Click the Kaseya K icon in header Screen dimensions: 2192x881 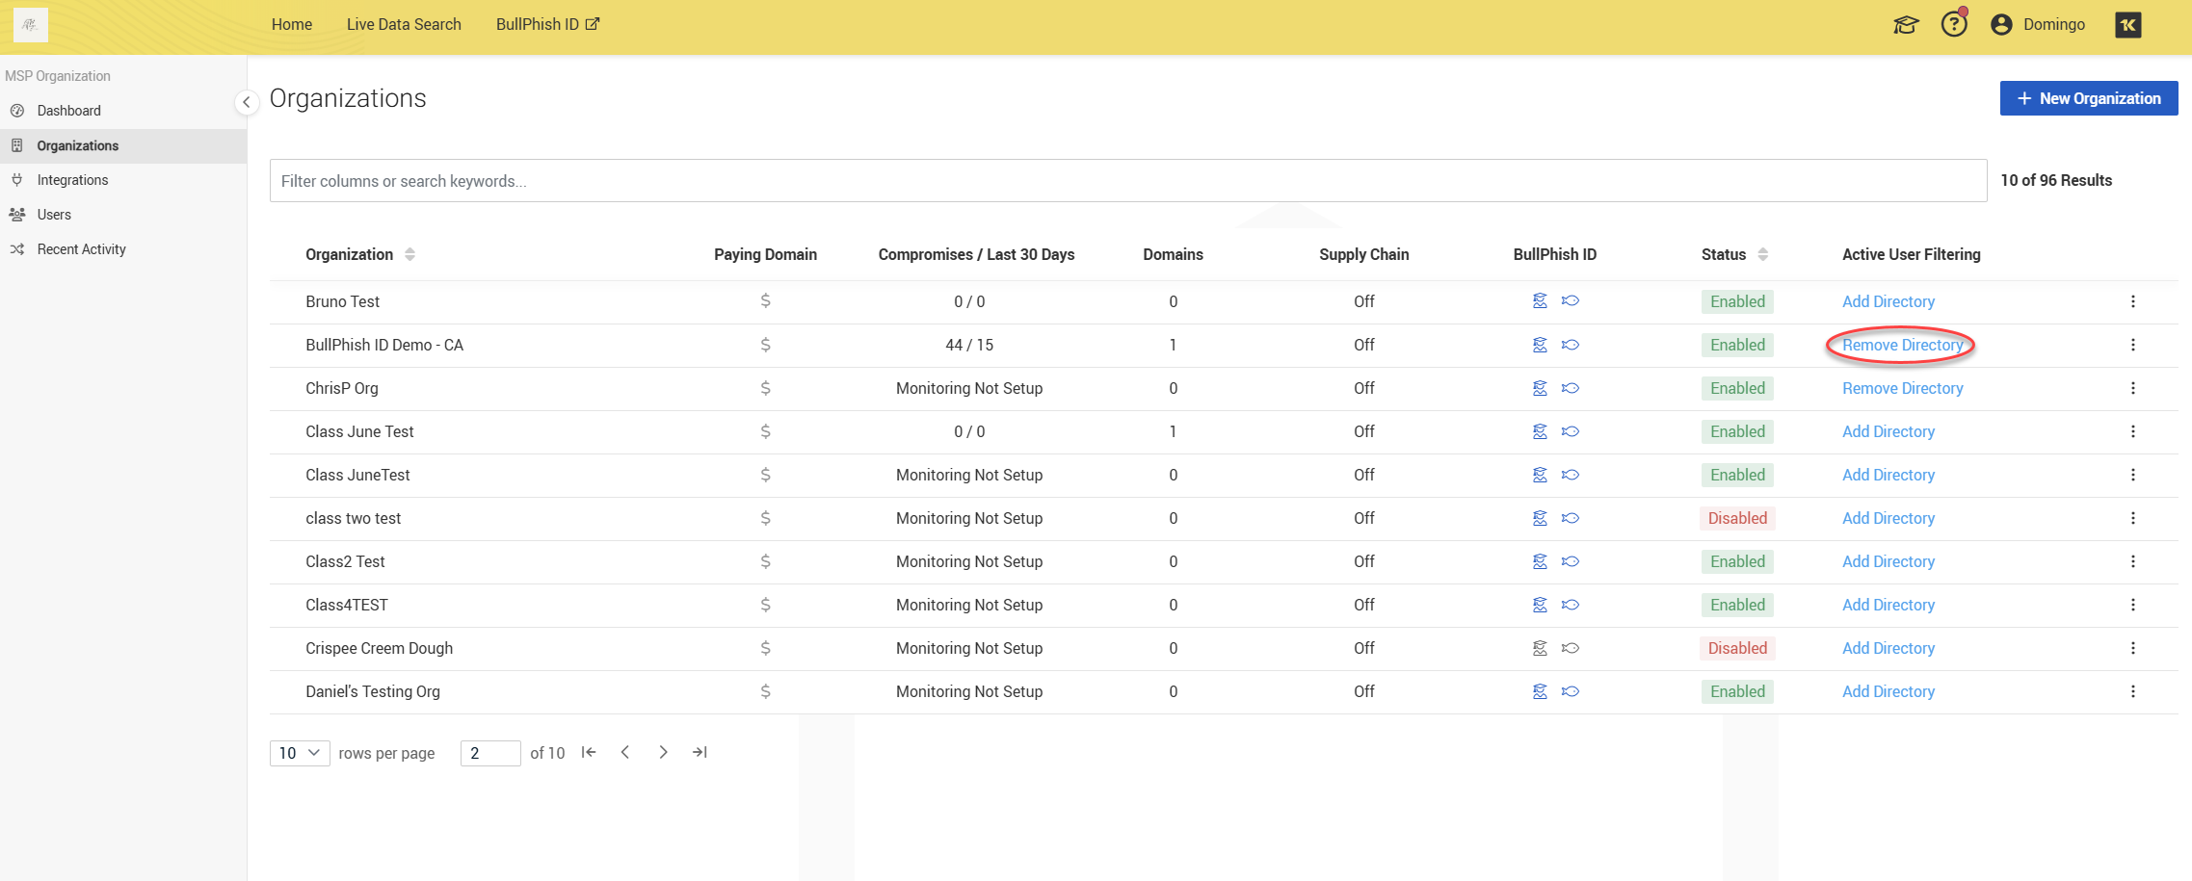point(2127,25)
